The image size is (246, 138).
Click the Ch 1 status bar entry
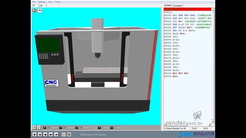(x=206, y=128)
